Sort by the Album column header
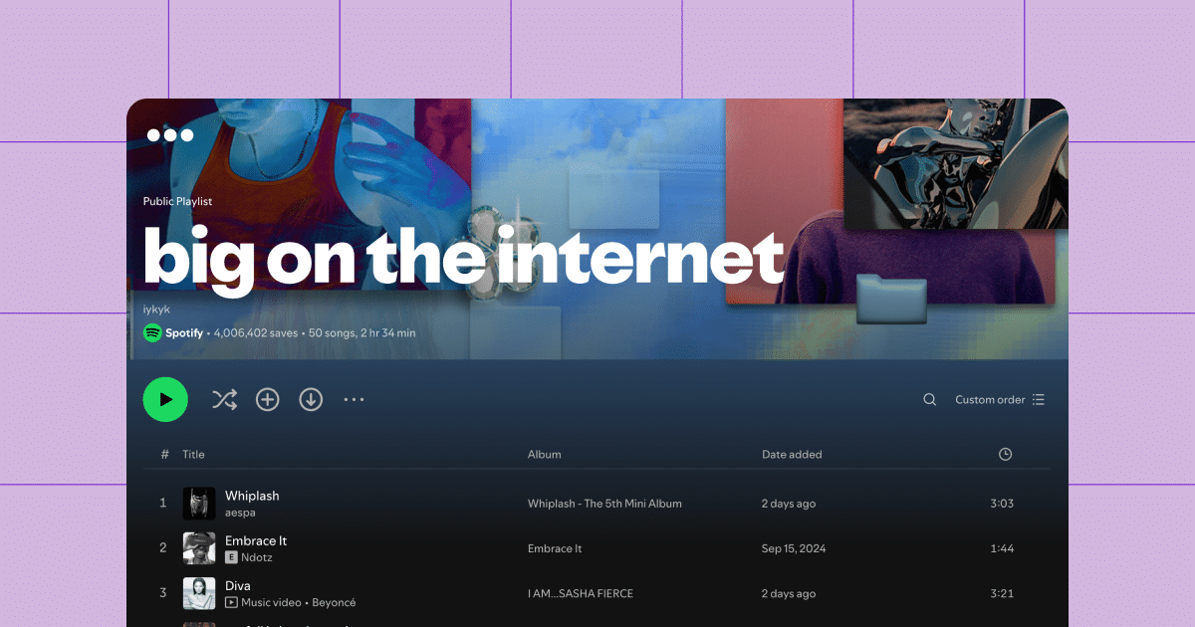The image size is (1195, 627). click(x=545, y=454)
